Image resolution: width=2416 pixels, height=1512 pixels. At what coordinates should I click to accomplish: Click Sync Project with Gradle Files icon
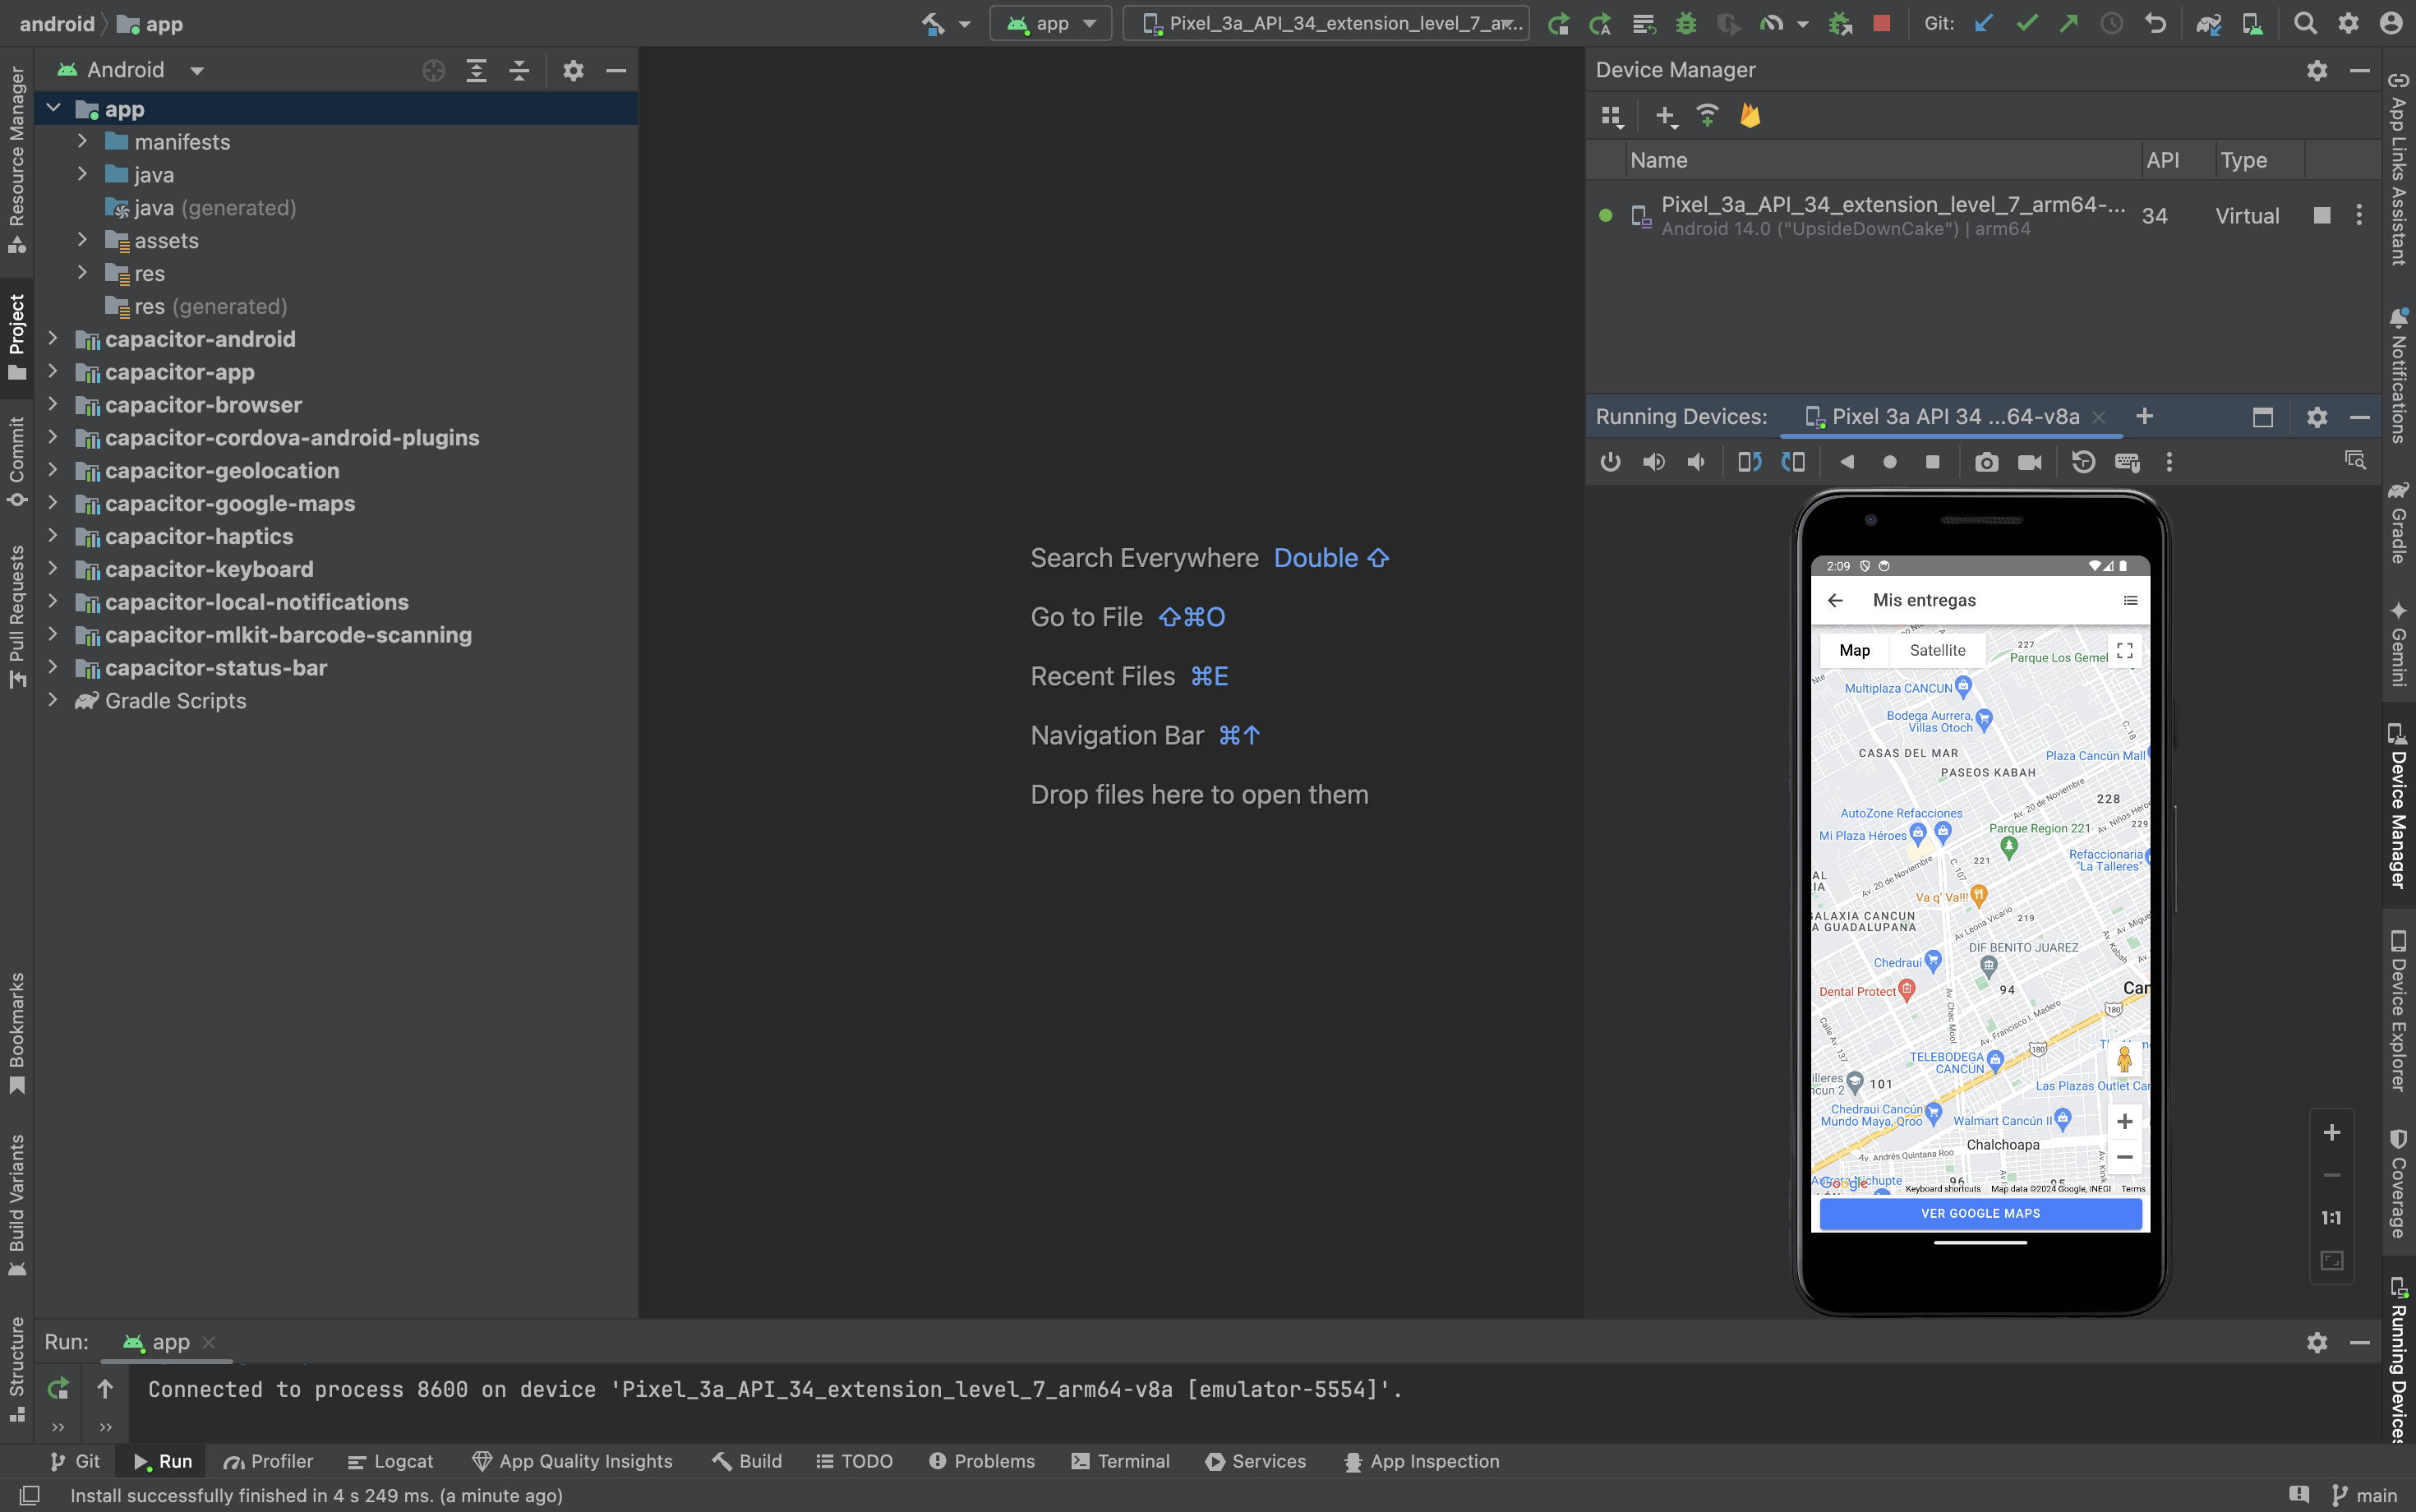coord(2208,23)
